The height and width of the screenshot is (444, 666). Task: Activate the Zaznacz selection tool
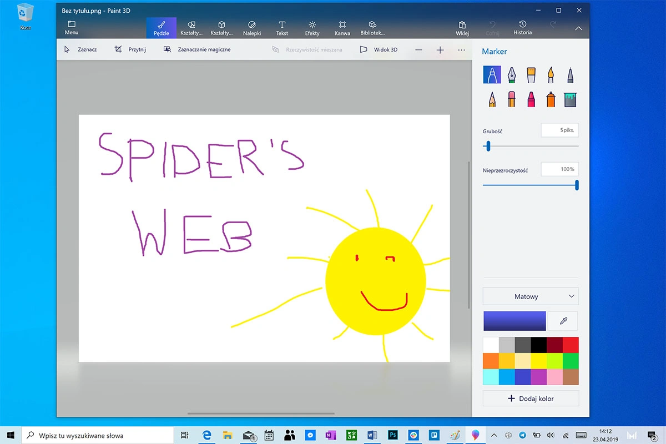[80, 49]
